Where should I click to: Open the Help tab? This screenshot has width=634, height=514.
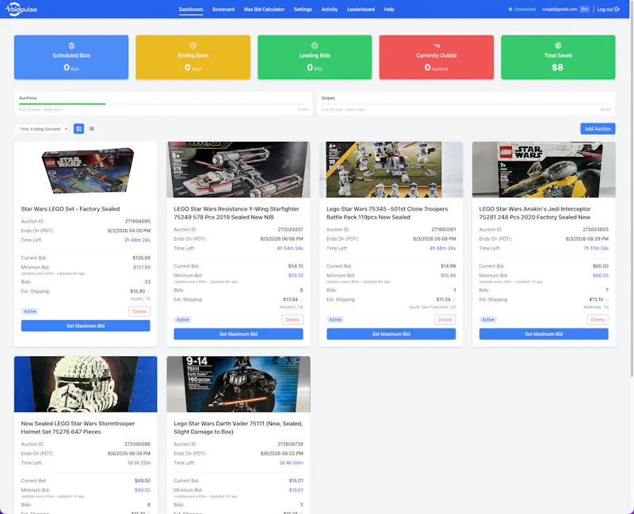[x=389, y=10]
